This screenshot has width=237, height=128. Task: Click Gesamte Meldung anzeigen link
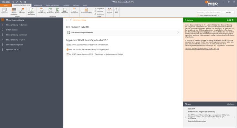pyautogui.click(x=197, y=121)
